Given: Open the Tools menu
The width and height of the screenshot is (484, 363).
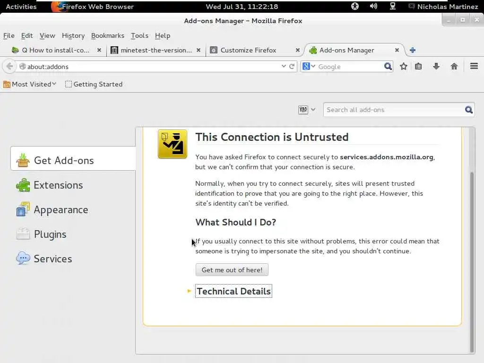Looking at the screenshot, I should click(x=139, y=35).
